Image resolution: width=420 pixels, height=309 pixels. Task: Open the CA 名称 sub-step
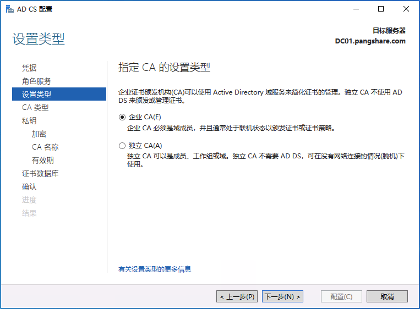point(45,147)
